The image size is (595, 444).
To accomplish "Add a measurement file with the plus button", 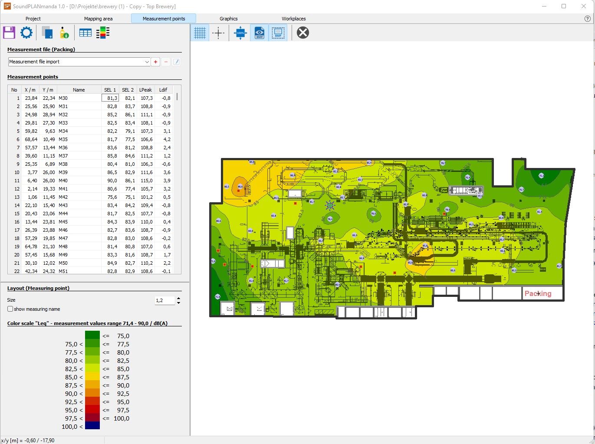I will (155, 62).
